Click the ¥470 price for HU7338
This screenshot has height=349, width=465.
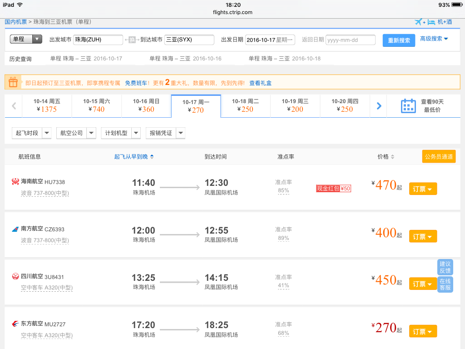[387, 185]
